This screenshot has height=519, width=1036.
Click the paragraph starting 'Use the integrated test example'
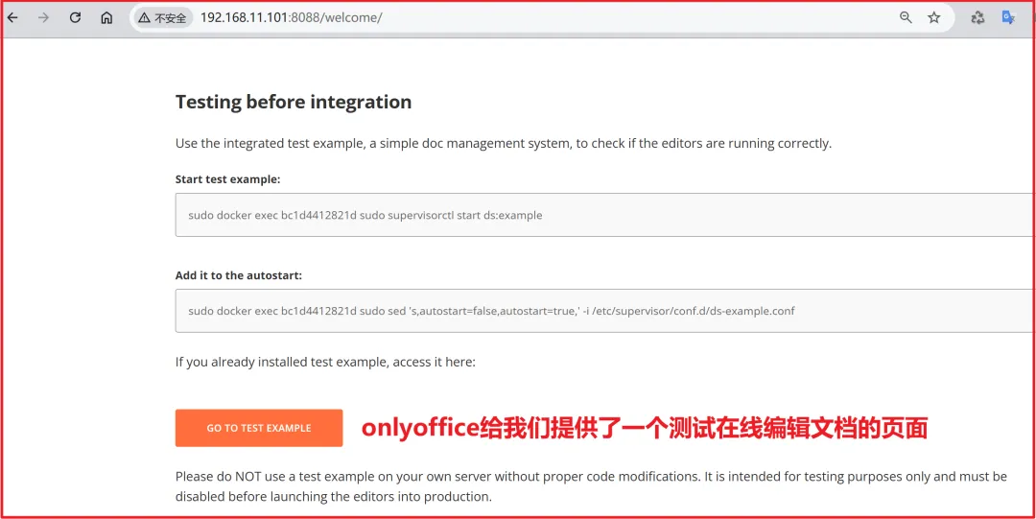pos(504,143)
